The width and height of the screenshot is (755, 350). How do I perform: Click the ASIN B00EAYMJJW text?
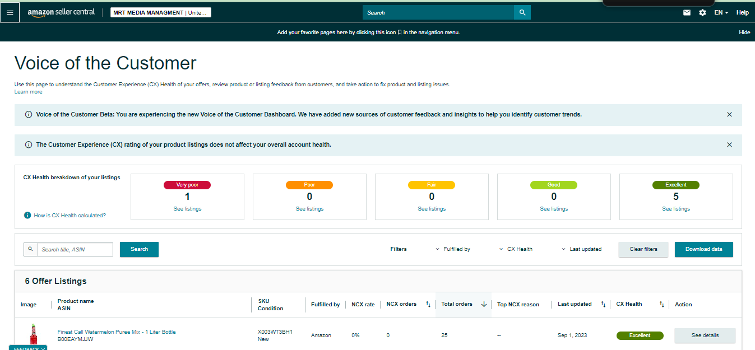[x=76, y=339]
